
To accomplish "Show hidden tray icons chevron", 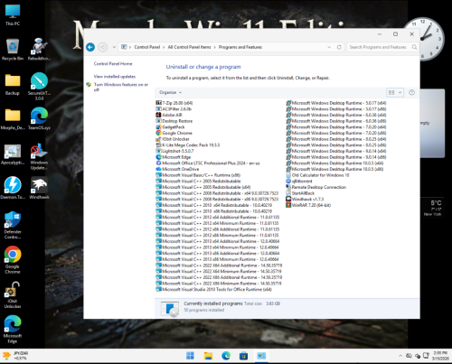I will point(400,356).
